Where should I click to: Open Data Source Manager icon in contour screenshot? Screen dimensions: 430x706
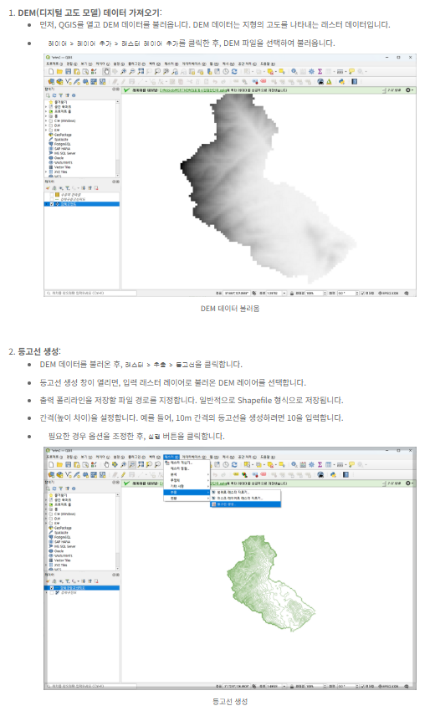[x=51, y=474]
